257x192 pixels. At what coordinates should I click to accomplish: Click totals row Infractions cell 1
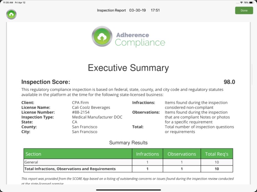[x=147, y=169]
